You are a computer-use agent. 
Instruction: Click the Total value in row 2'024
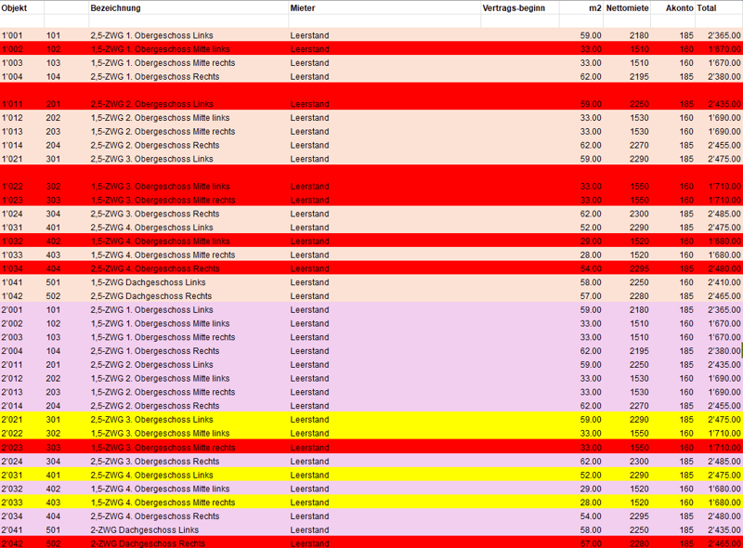click(724, 462)
